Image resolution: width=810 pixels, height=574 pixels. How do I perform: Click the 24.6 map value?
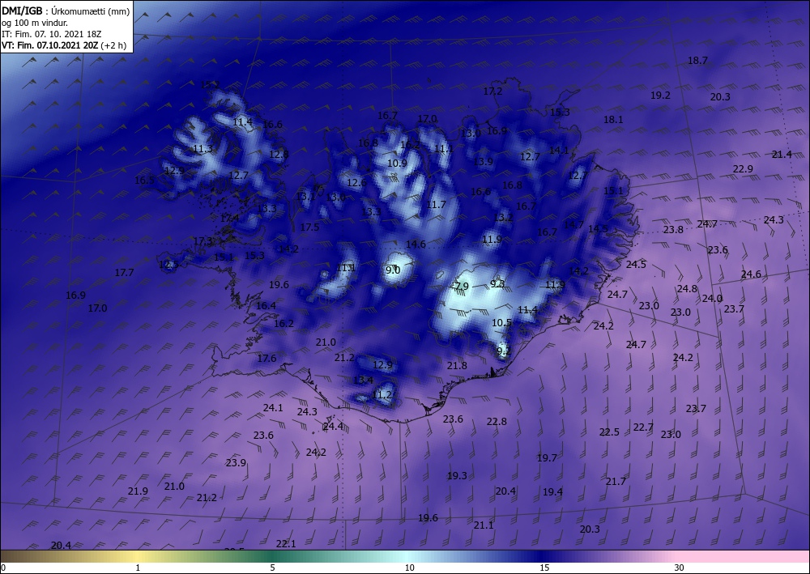tap(751, 274)
